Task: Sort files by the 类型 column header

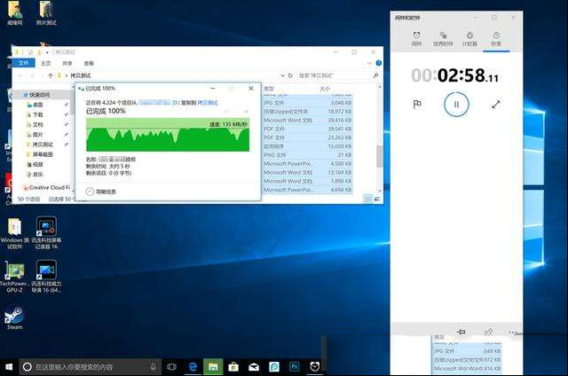Action: click(x=269, y=89)
